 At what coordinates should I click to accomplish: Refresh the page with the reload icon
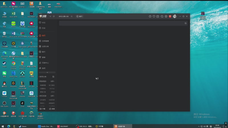point(54,16)
